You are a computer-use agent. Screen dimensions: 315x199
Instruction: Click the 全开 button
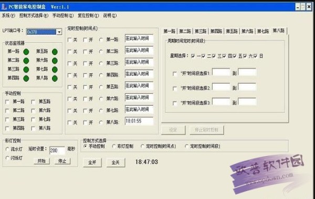point(92,162)
